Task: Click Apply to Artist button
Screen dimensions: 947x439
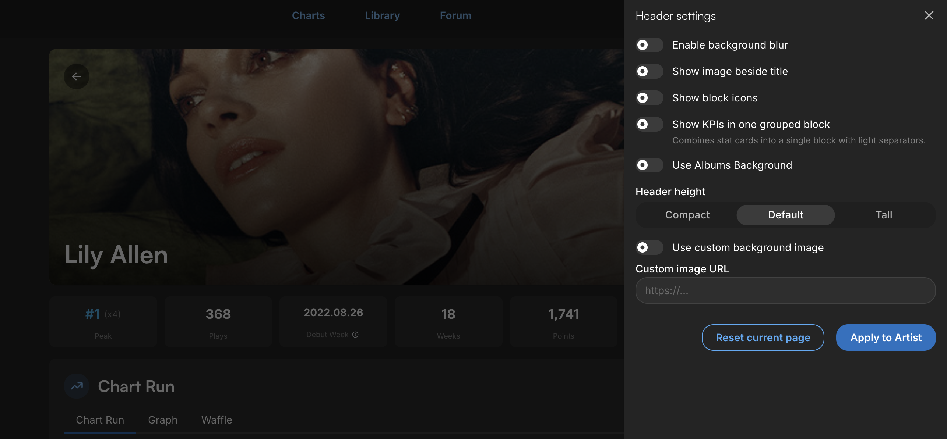Action: [x=886, y=338]
